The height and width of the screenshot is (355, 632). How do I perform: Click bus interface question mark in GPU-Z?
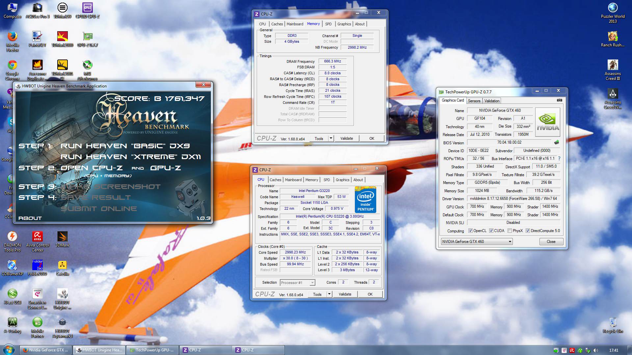pos(559,158)
